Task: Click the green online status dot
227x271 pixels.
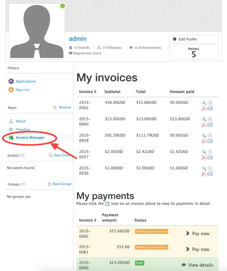Action: click(63, 6)
